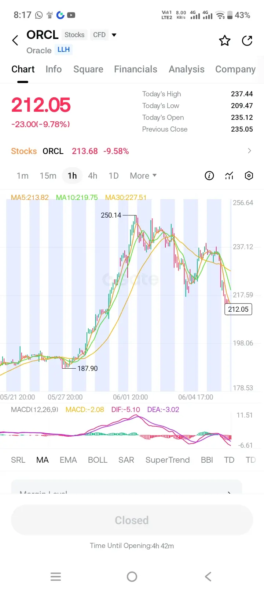Open the More timeframes dropdown

[143, 176]
